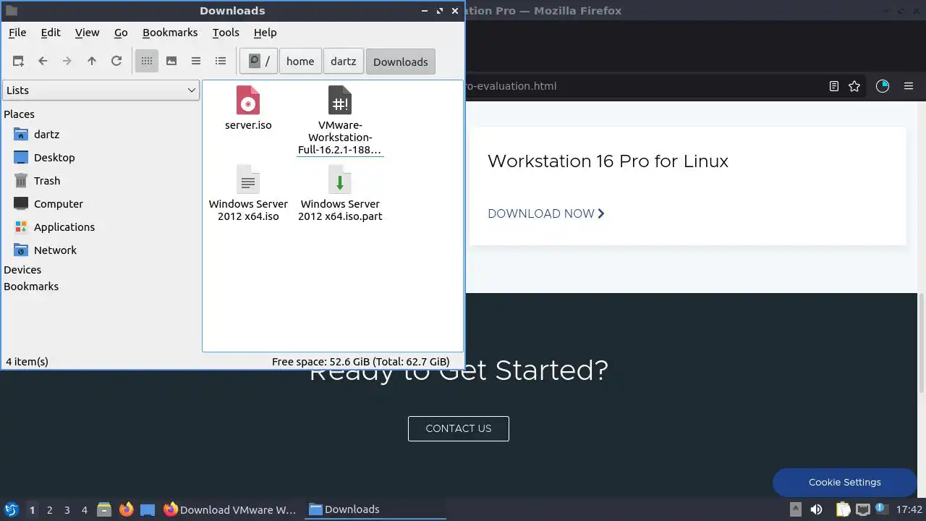Navigate to the dartz path segment
The image size is (926, 521).
click(x=344, y=62)
